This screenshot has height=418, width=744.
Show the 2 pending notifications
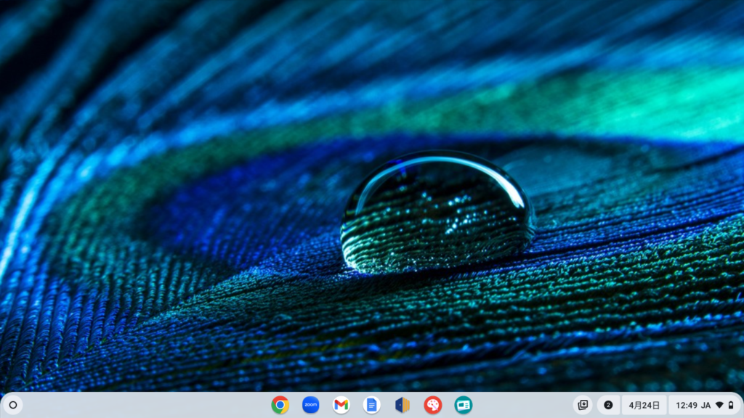click(x=608, y=405)
